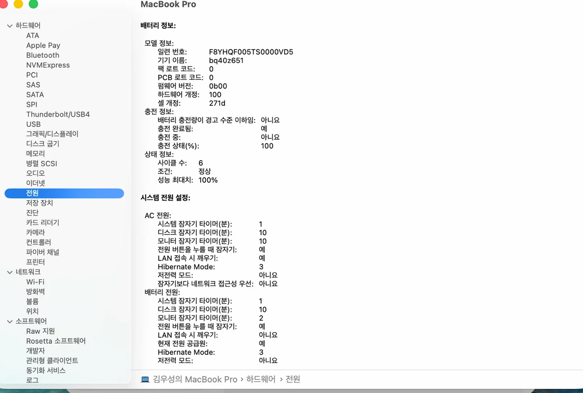Click the highlighted 전원 sidebar item

coord(64,193)
